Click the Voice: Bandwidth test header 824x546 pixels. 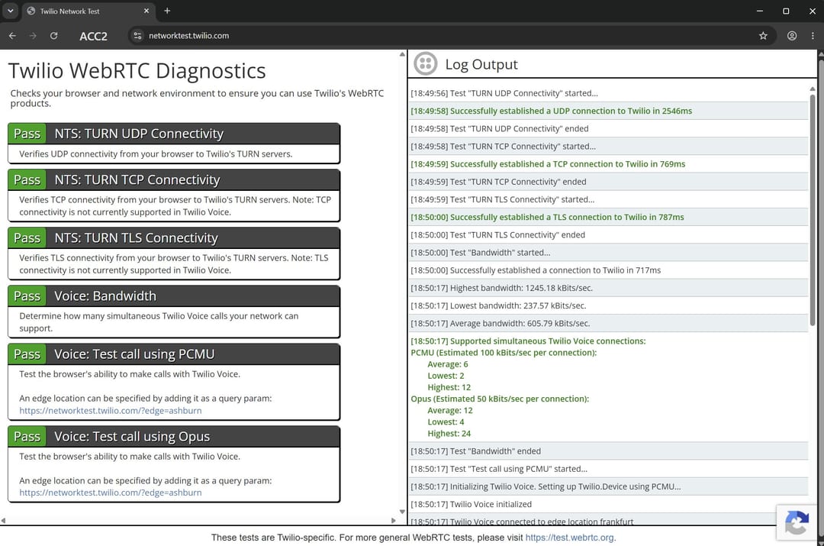[x=173, y=296]
